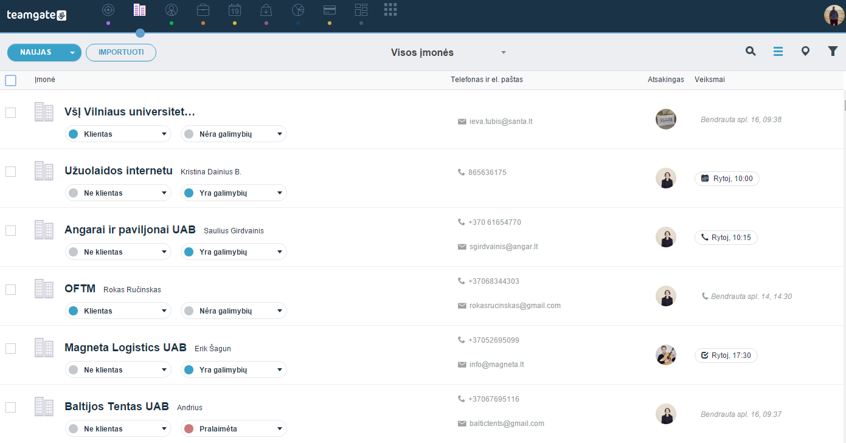Open the pie chart insights icon

(x=298, y=10)
